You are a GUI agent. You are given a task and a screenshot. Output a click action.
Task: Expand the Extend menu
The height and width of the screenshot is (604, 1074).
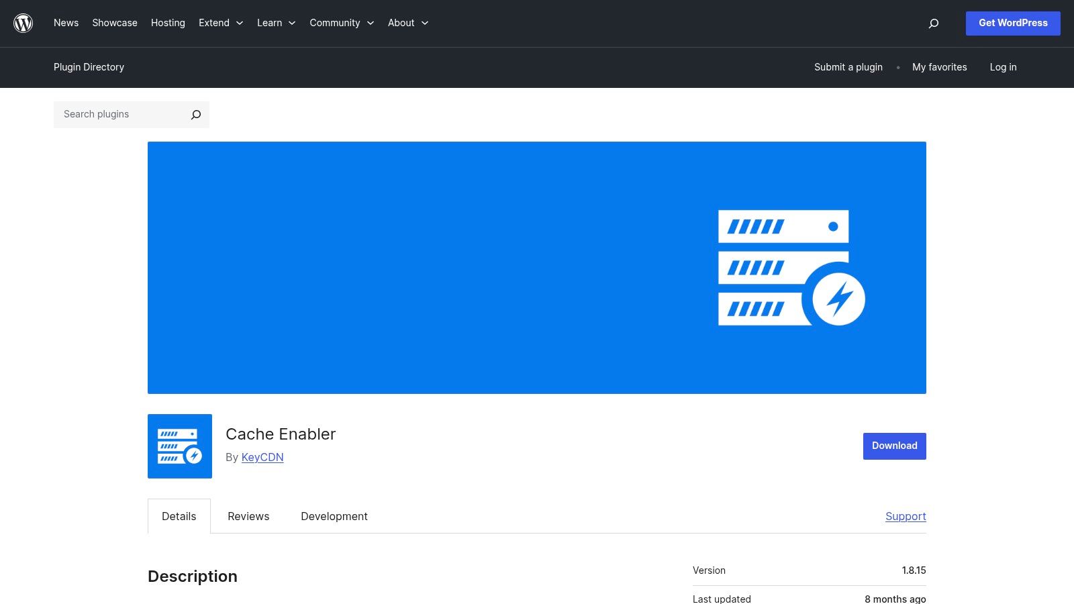coord(221,23)
